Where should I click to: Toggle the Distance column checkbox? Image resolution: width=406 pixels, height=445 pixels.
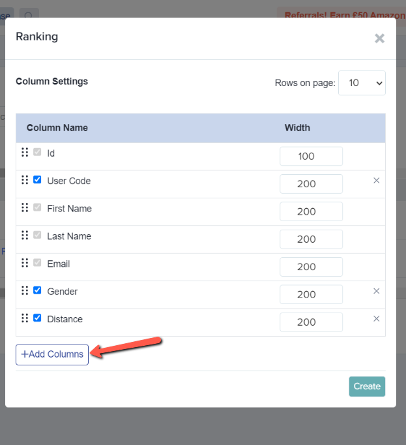(x=37, y=318)
